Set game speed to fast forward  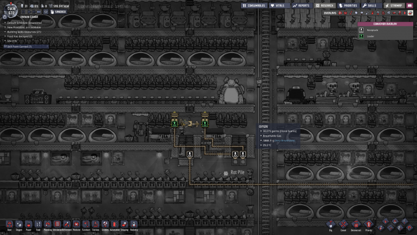point(34,12)
